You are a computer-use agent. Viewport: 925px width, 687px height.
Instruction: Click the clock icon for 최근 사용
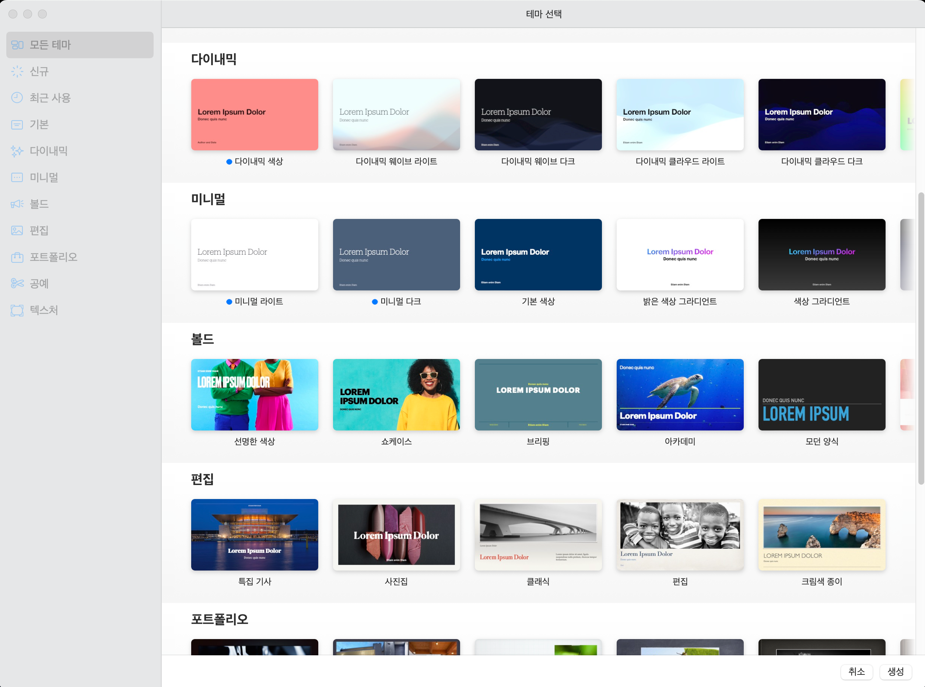(x=17, y=98)
